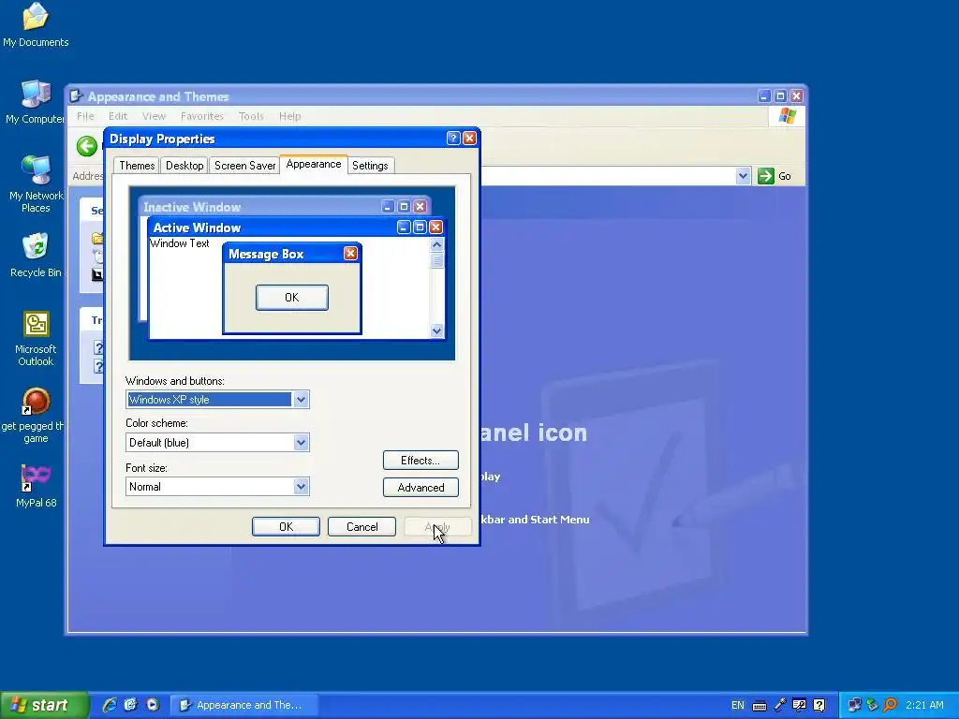Select My Computer desktop icon
The image size is (959, 719).
point(36,102)
